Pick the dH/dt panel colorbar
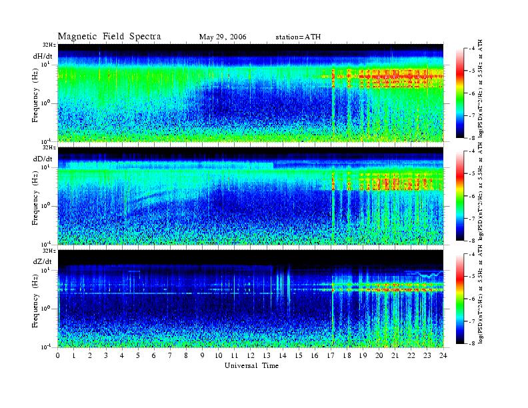The height and width of the screenshot is (408, 528). coord(460,93)
